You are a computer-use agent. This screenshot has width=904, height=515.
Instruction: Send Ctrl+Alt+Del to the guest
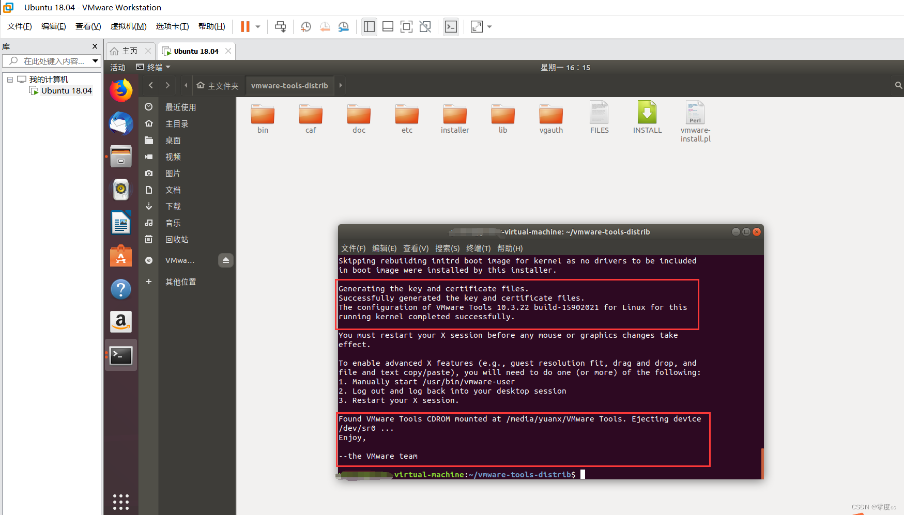pyautogui.click(x=281, y=26)
